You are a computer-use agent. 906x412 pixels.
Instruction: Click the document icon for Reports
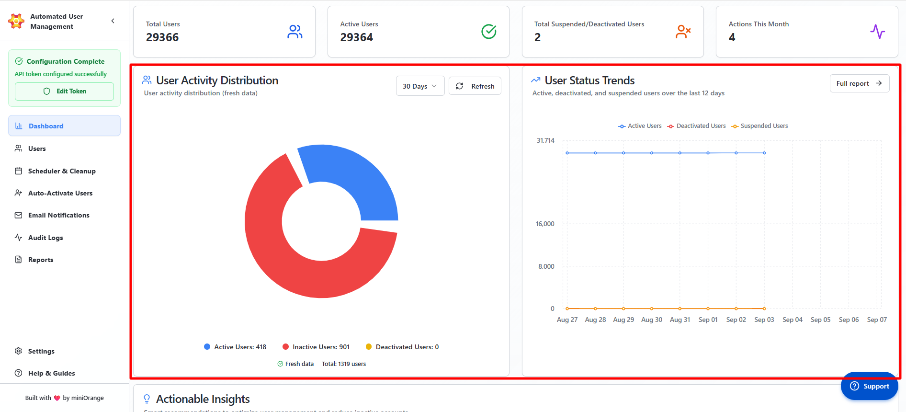(x=19, y=260)
